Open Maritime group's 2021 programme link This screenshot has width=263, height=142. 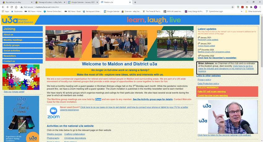pos(214,52)
